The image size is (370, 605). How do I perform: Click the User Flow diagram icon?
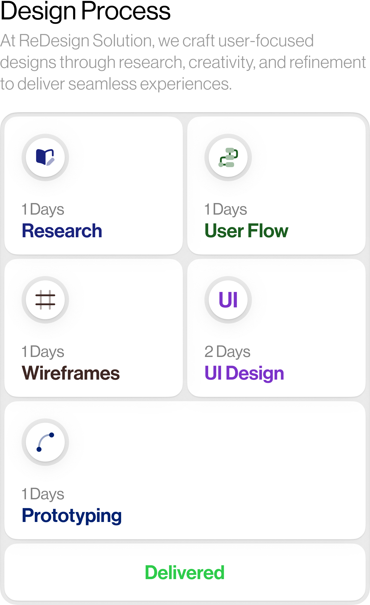[x=228, y=157]
